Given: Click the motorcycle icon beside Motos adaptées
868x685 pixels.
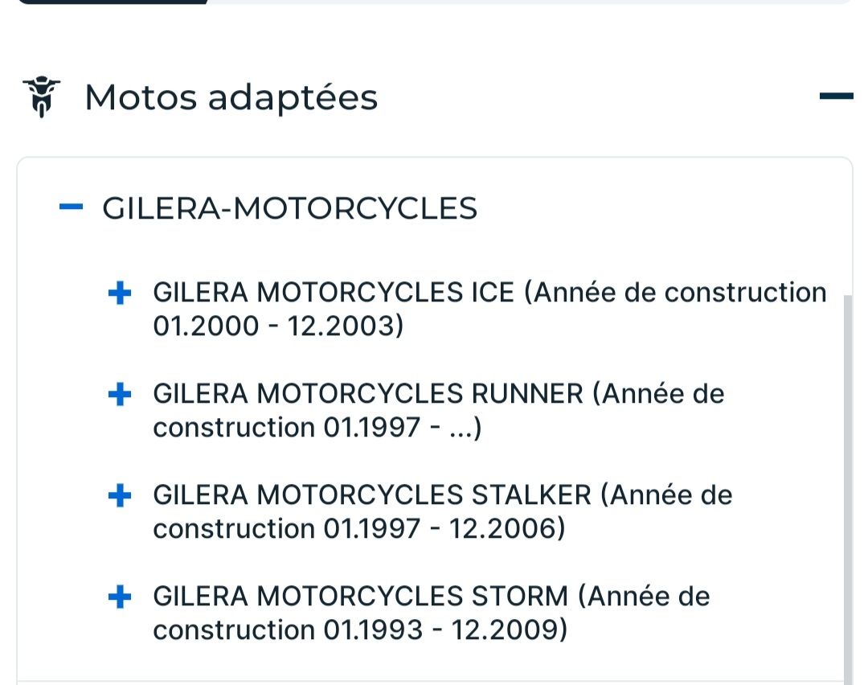Looking at the screenshot, I should coord(41,97).
